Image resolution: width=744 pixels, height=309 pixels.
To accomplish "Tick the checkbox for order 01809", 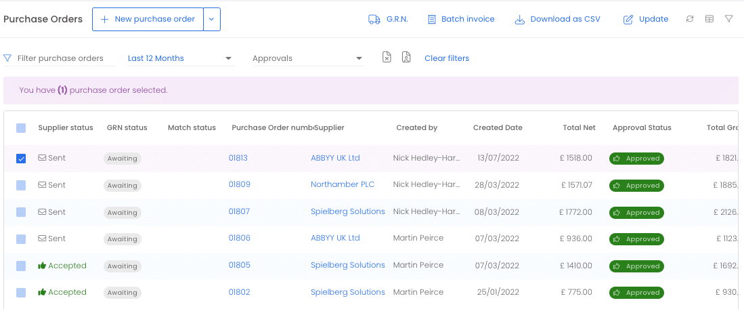I will pyautogui.click(x=21, y=185).
